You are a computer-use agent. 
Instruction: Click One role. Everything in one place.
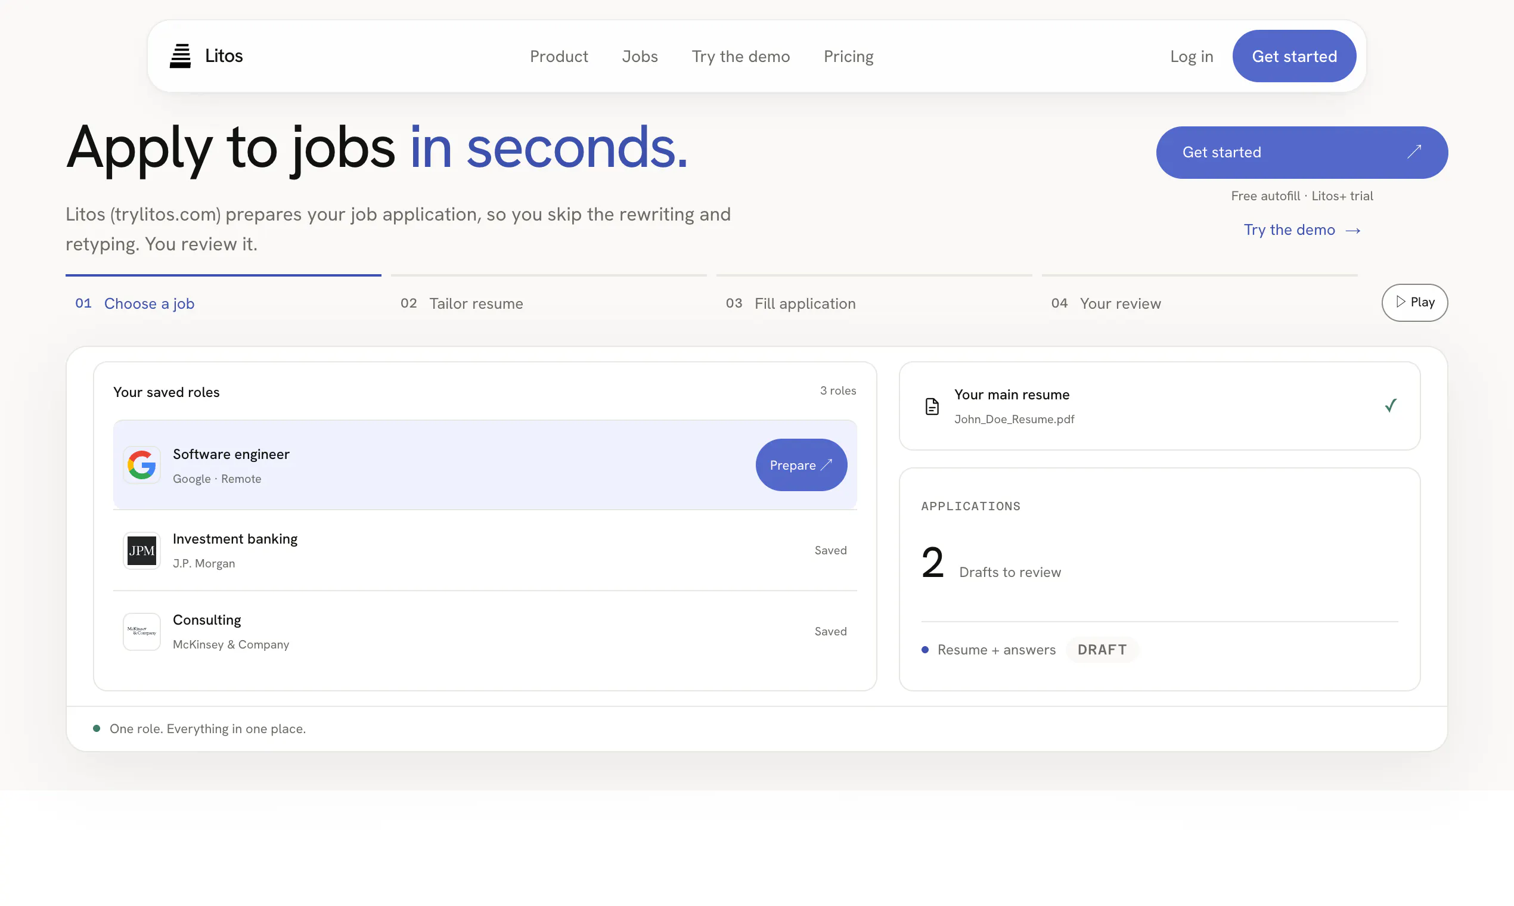(x=207, y=729)
